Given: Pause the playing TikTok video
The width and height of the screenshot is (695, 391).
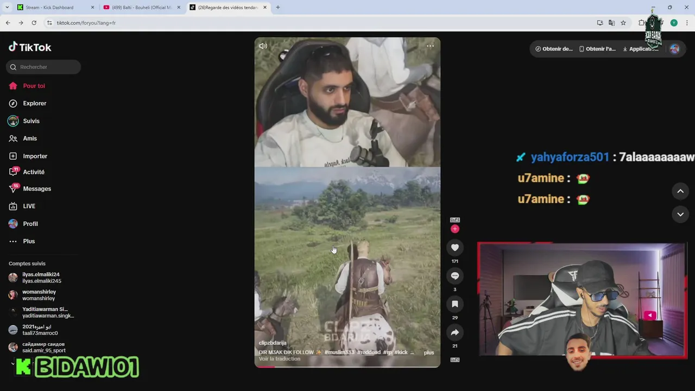Looking at the screenshot, I should point(347,202).
